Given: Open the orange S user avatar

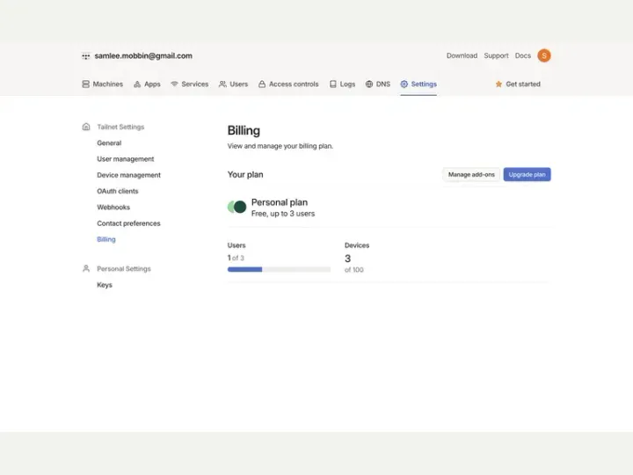Looking at the screenshot, I should 544,55.
